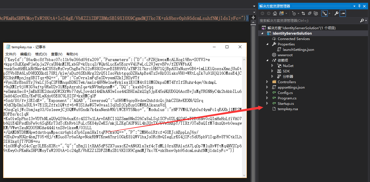
Task: Open Solution Explorer window position dropdown
Action: coord(354,6)
